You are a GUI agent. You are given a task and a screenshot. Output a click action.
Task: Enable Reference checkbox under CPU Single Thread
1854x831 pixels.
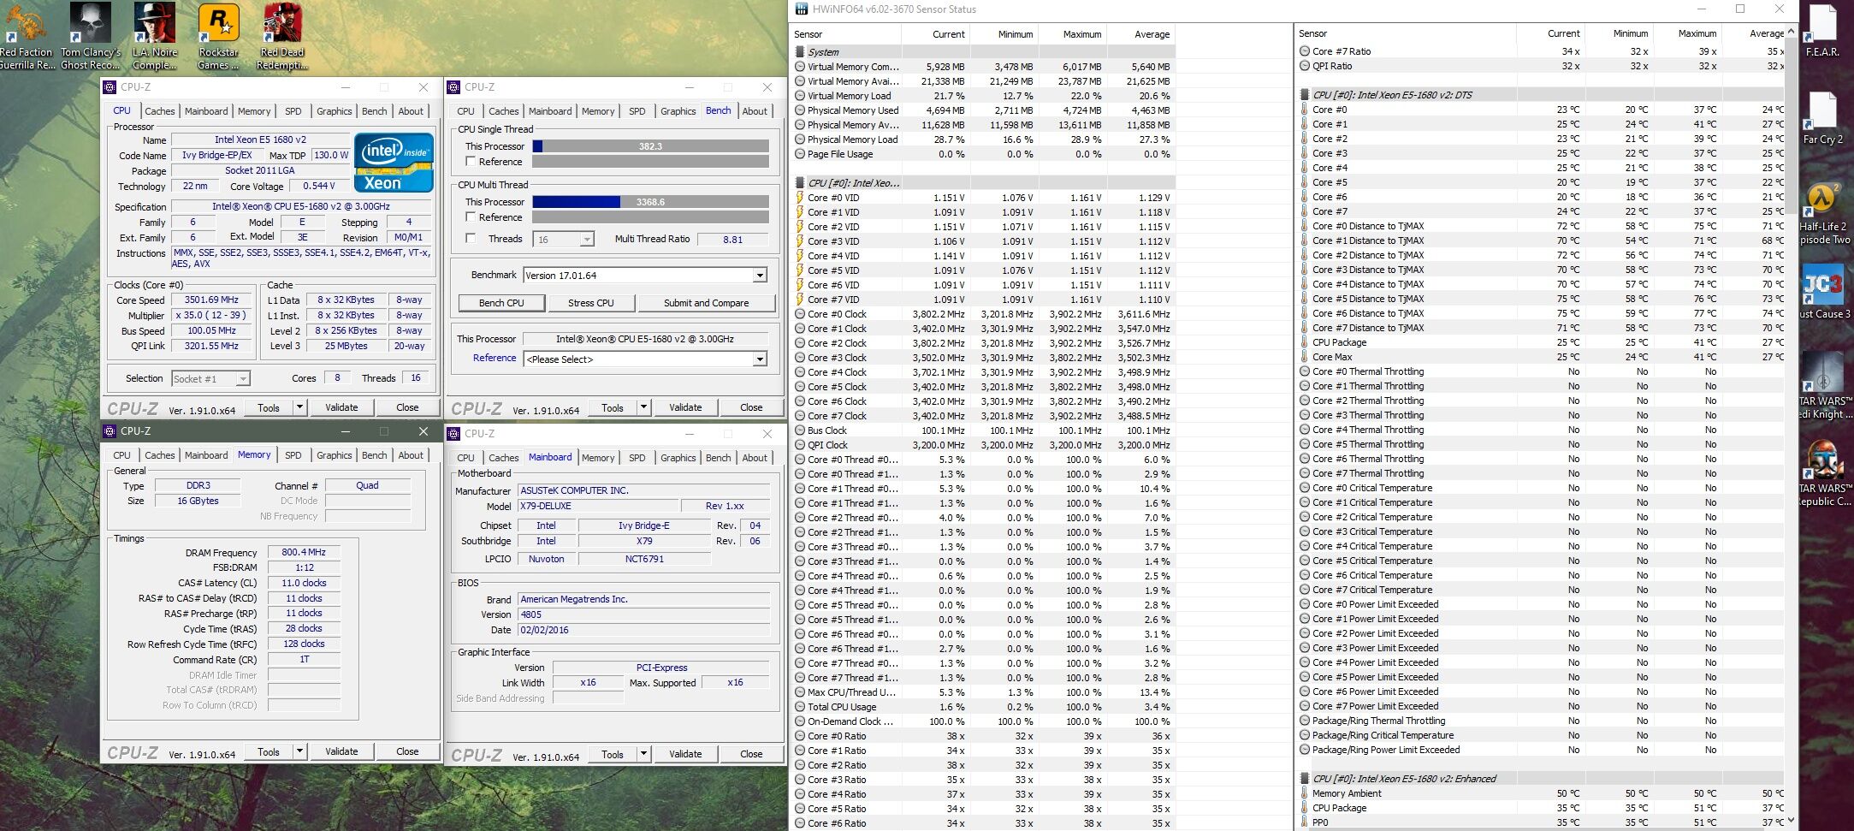pos(471,162)
